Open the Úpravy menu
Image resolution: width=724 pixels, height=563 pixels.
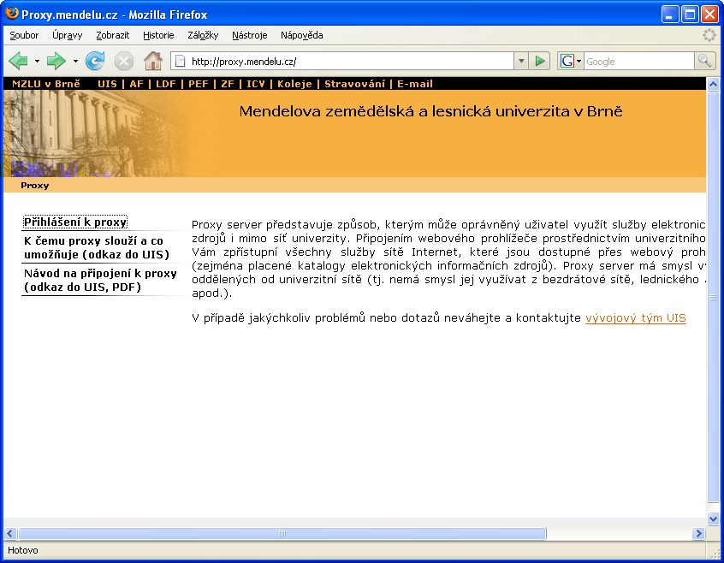(68, 35)
